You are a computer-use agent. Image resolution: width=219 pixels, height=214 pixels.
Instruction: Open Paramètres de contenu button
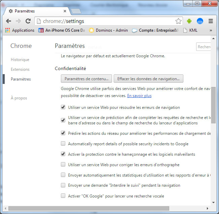coord(86,79)
